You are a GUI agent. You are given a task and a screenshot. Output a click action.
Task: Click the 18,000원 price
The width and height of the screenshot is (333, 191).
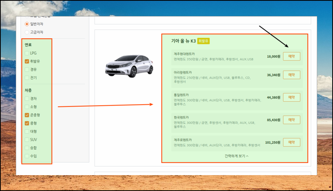(x=273, y=57)
